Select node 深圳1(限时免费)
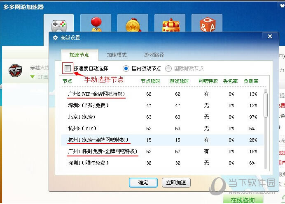The height and width of the screenshot is (204, 285). [162, 163]
